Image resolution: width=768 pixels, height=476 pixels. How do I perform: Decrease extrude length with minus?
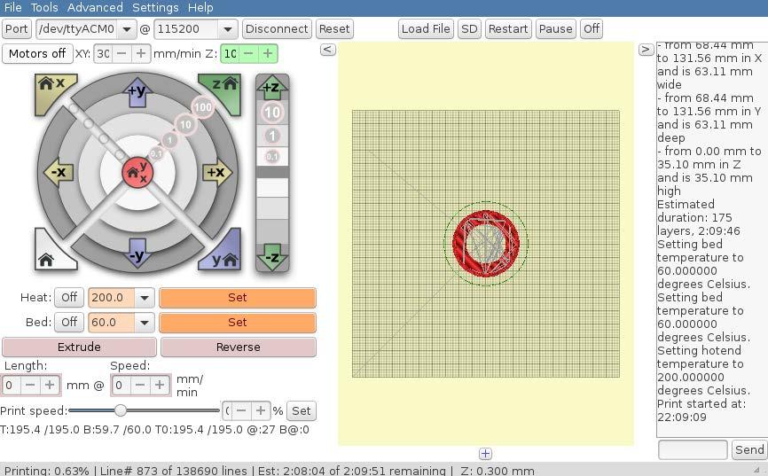coord(30,386)
